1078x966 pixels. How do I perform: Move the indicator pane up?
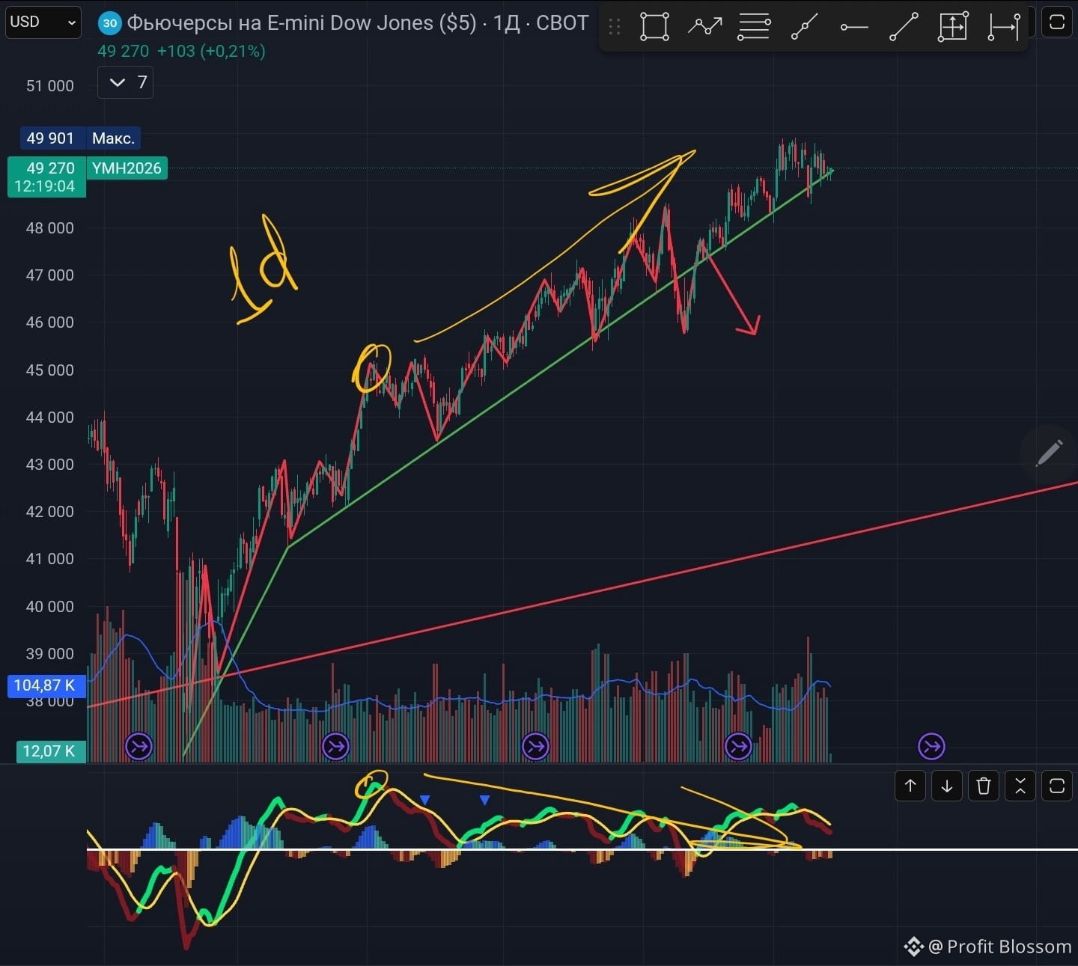pyautogui.click(x=910, y=786)
